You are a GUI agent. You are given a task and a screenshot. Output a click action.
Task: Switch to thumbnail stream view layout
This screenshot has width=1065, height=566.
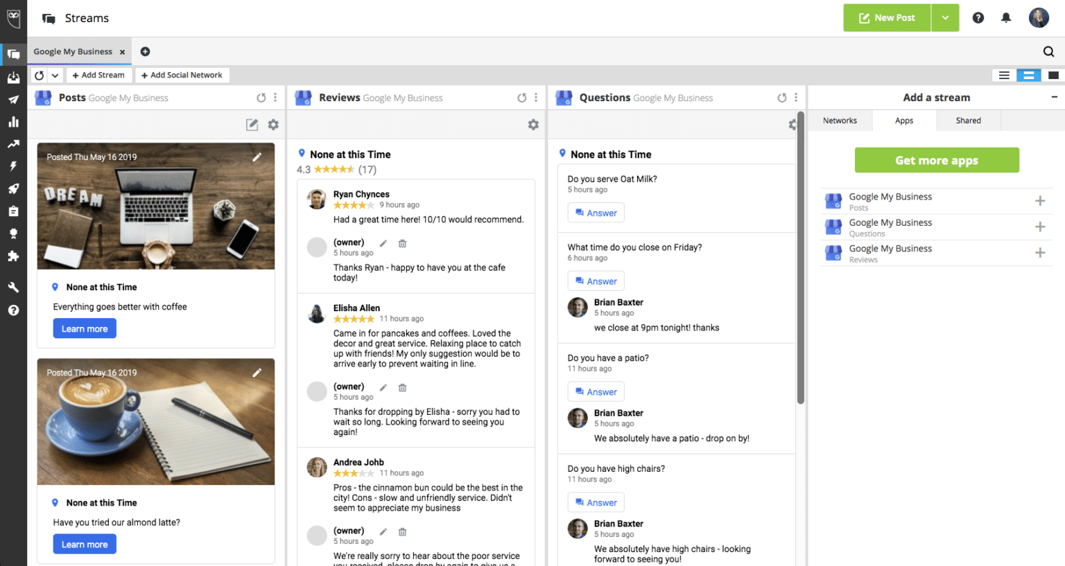pyautogui.click(x=1053, y=75)
